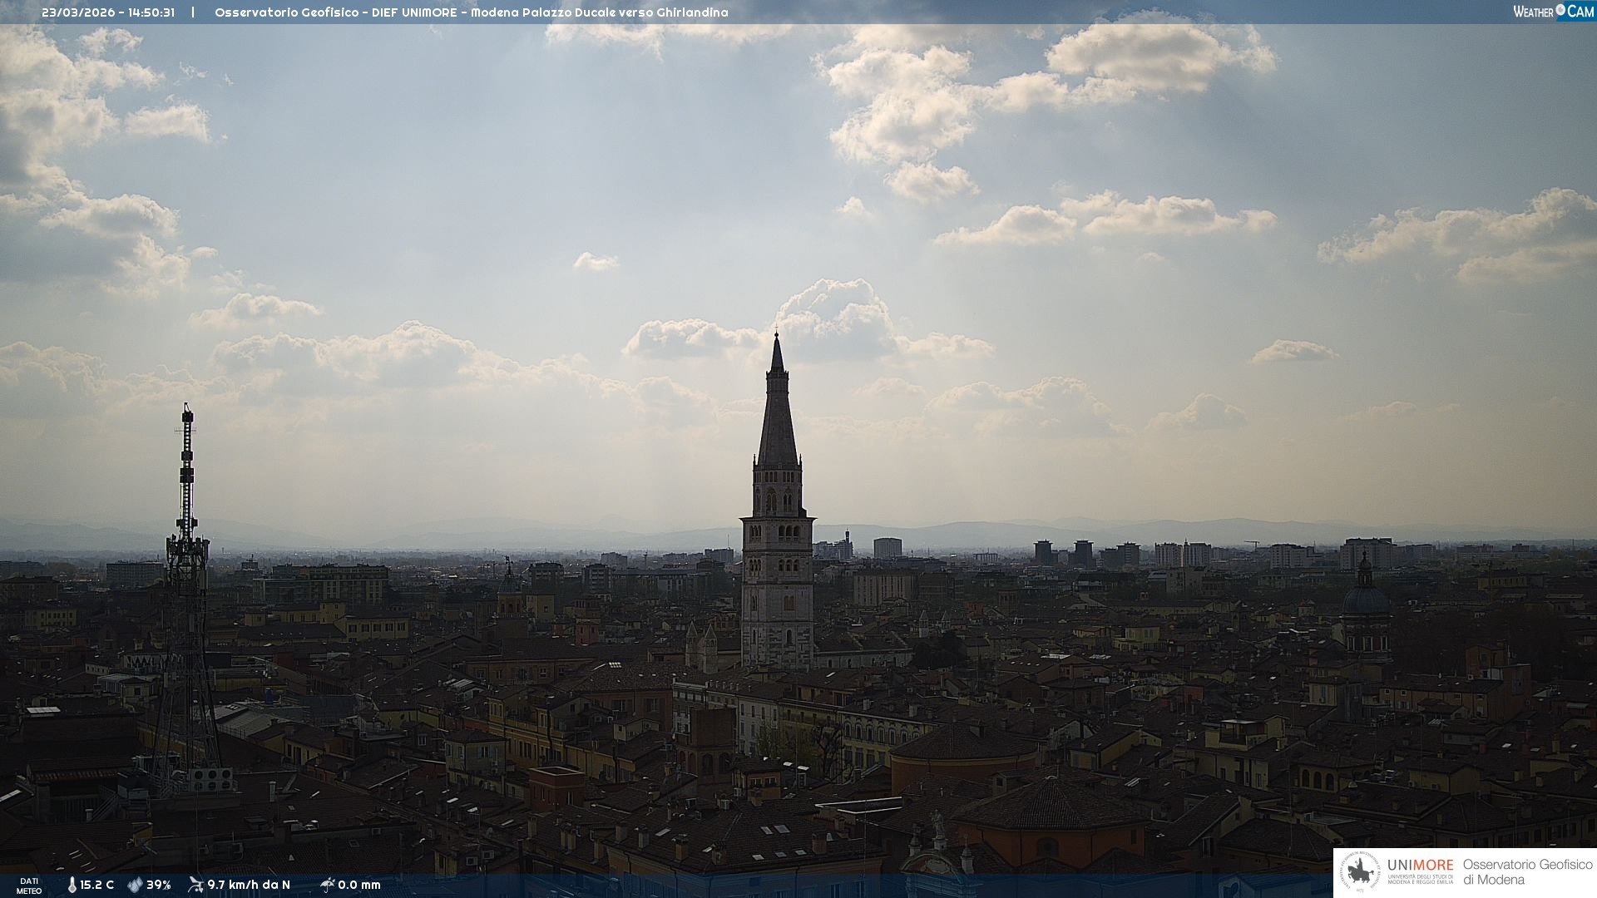Click the round WeatherCAM lens symbol
Viewport: 1597px width, 898px height.
[x=1560, y=10]
